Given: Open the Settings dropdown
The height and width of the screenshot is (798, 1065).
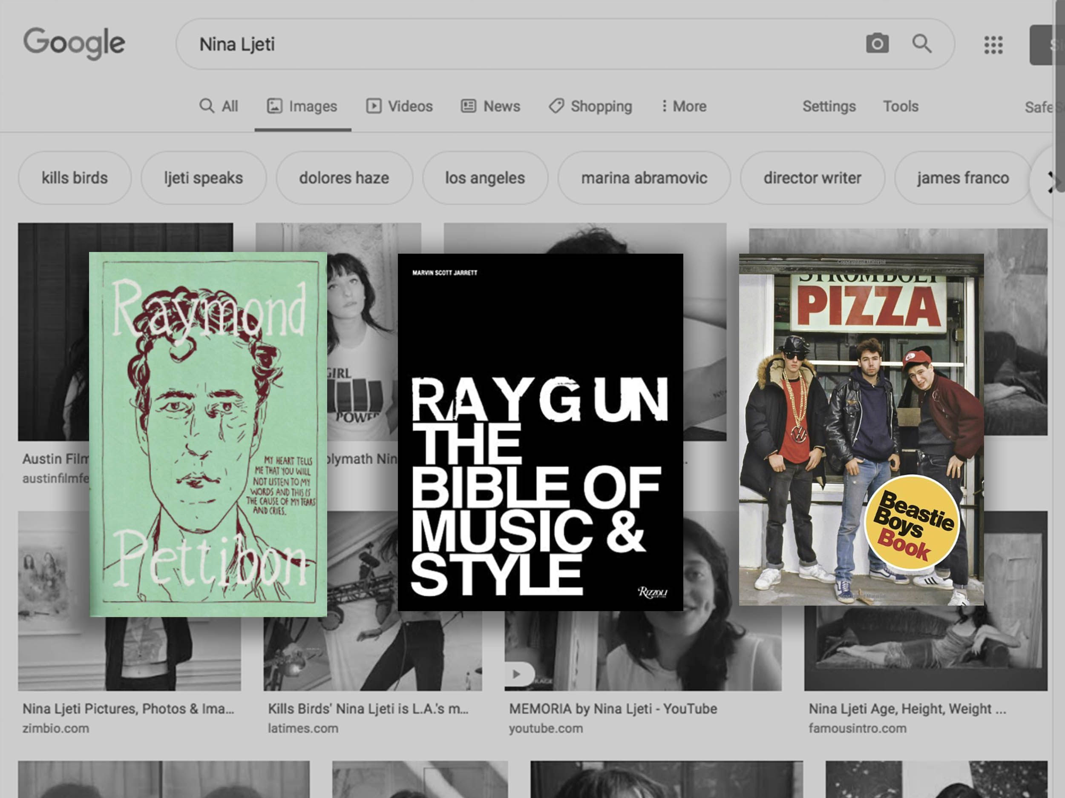Looking at the screenshot, I should (829, 106).
